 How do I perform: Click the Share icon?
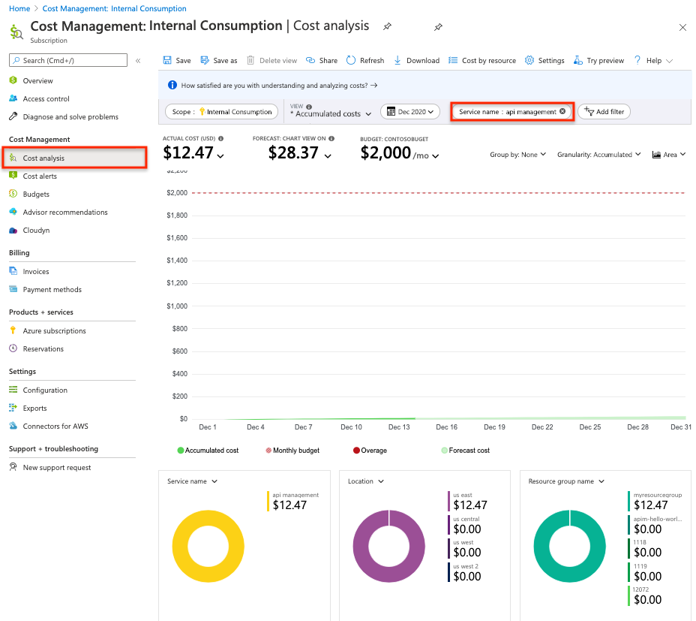click(310, 61)
